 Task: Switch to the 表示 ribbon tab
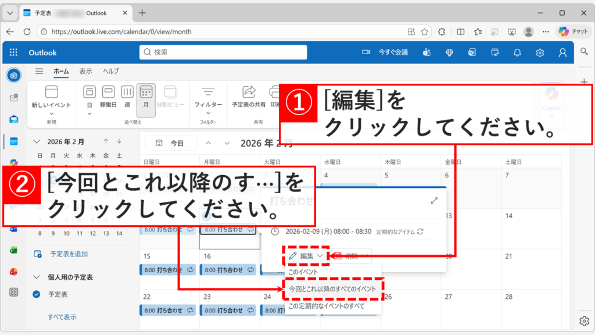[85, 71]
